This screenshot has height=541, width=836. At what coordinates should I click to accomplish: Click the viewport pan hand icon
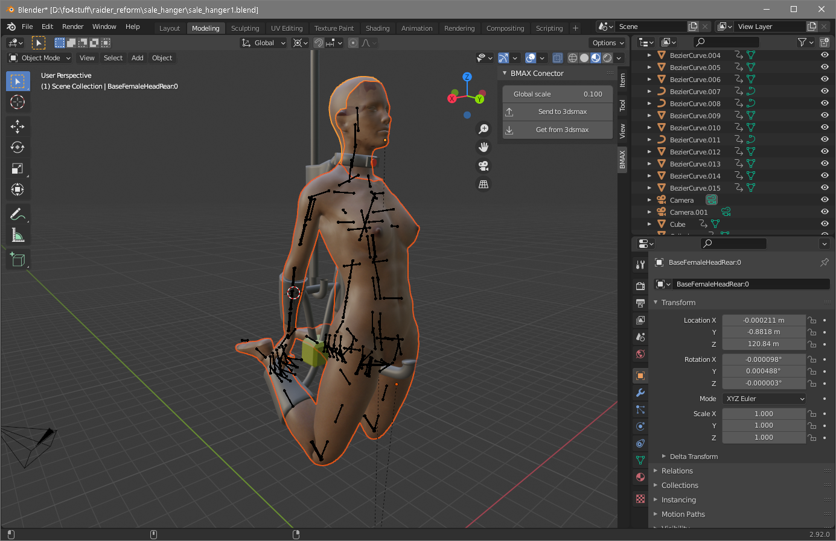point(483,147)
